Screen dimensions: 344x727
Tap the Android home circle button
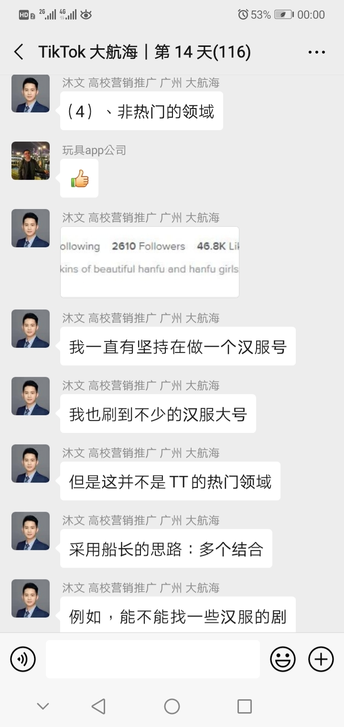click(x=172, y=706)
